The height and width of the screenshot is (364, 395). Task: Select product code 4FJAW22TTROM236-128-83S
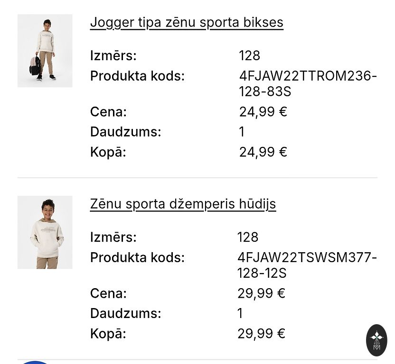coord(308,83)
